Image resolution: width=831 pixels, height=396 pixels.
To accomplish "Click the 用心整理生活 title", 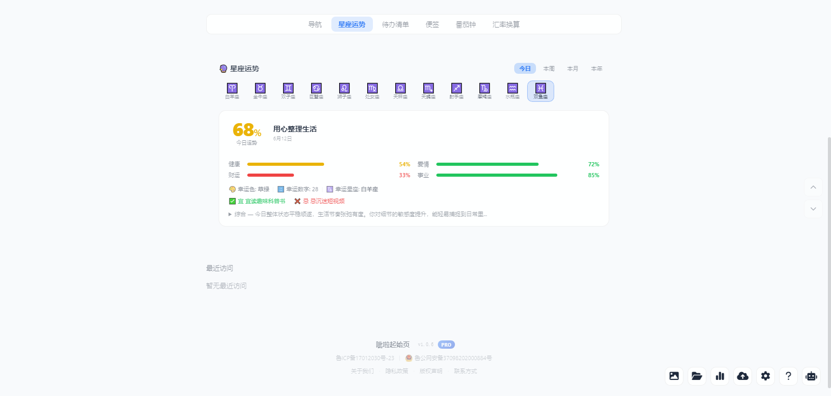I will [295, 129].
